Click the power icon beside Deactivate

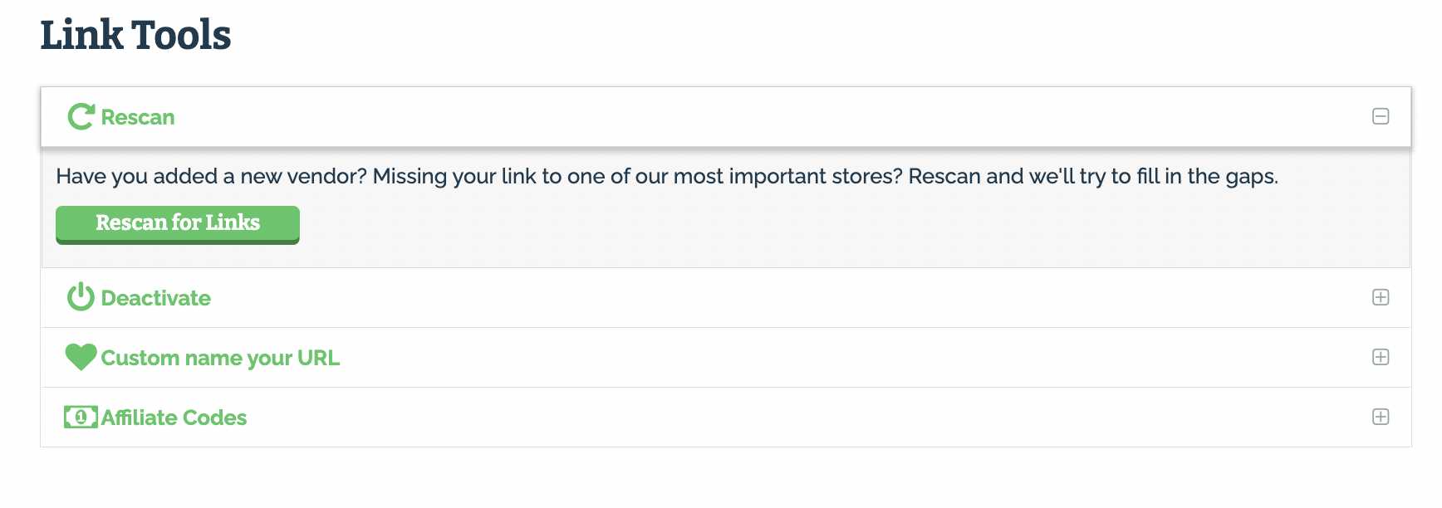click(81, 297)
